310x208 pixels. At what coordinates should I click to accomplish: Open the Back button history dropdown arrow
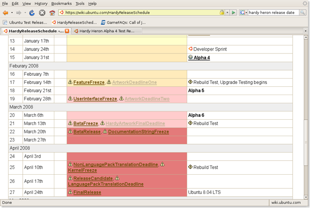coord(12,13)
